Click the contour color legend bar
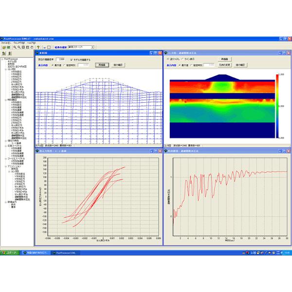This screenshot has width=292, height=292. (277, 106)
